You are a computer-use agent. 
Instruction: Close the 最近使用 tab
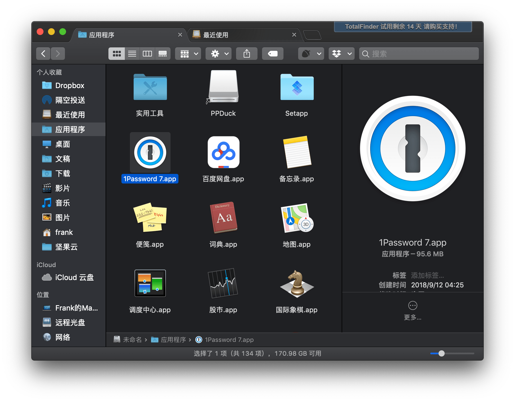[x=294, y=35]
